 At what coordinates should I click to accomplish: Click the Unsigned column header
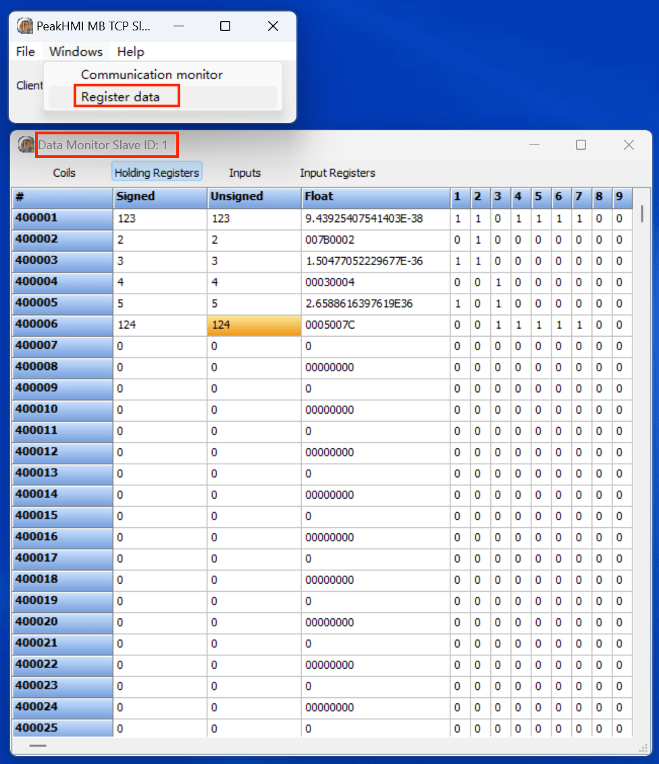254,197
